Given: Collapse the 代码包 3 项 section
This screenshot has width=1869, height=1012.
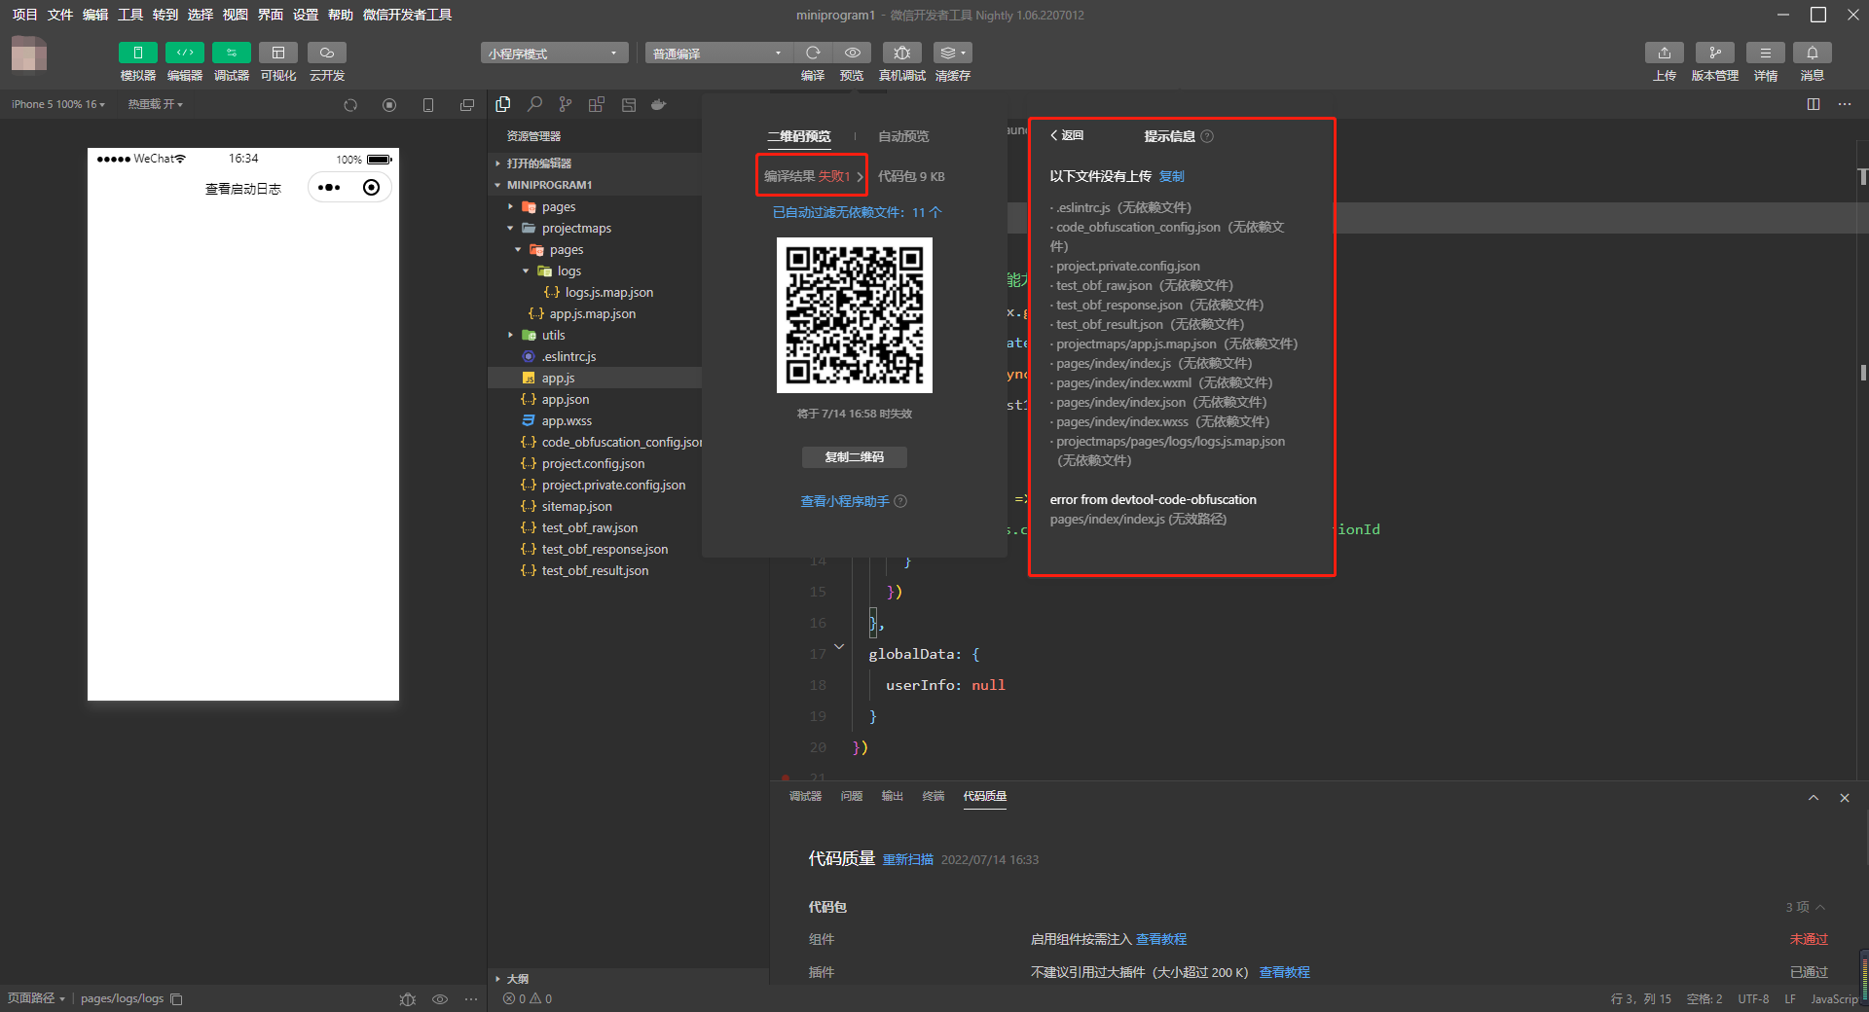Looking at the screenshot, I should pos(1805,907).
